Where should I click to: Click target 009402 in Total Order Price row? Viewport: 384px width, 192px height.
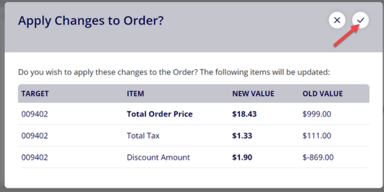coord(35,114)
